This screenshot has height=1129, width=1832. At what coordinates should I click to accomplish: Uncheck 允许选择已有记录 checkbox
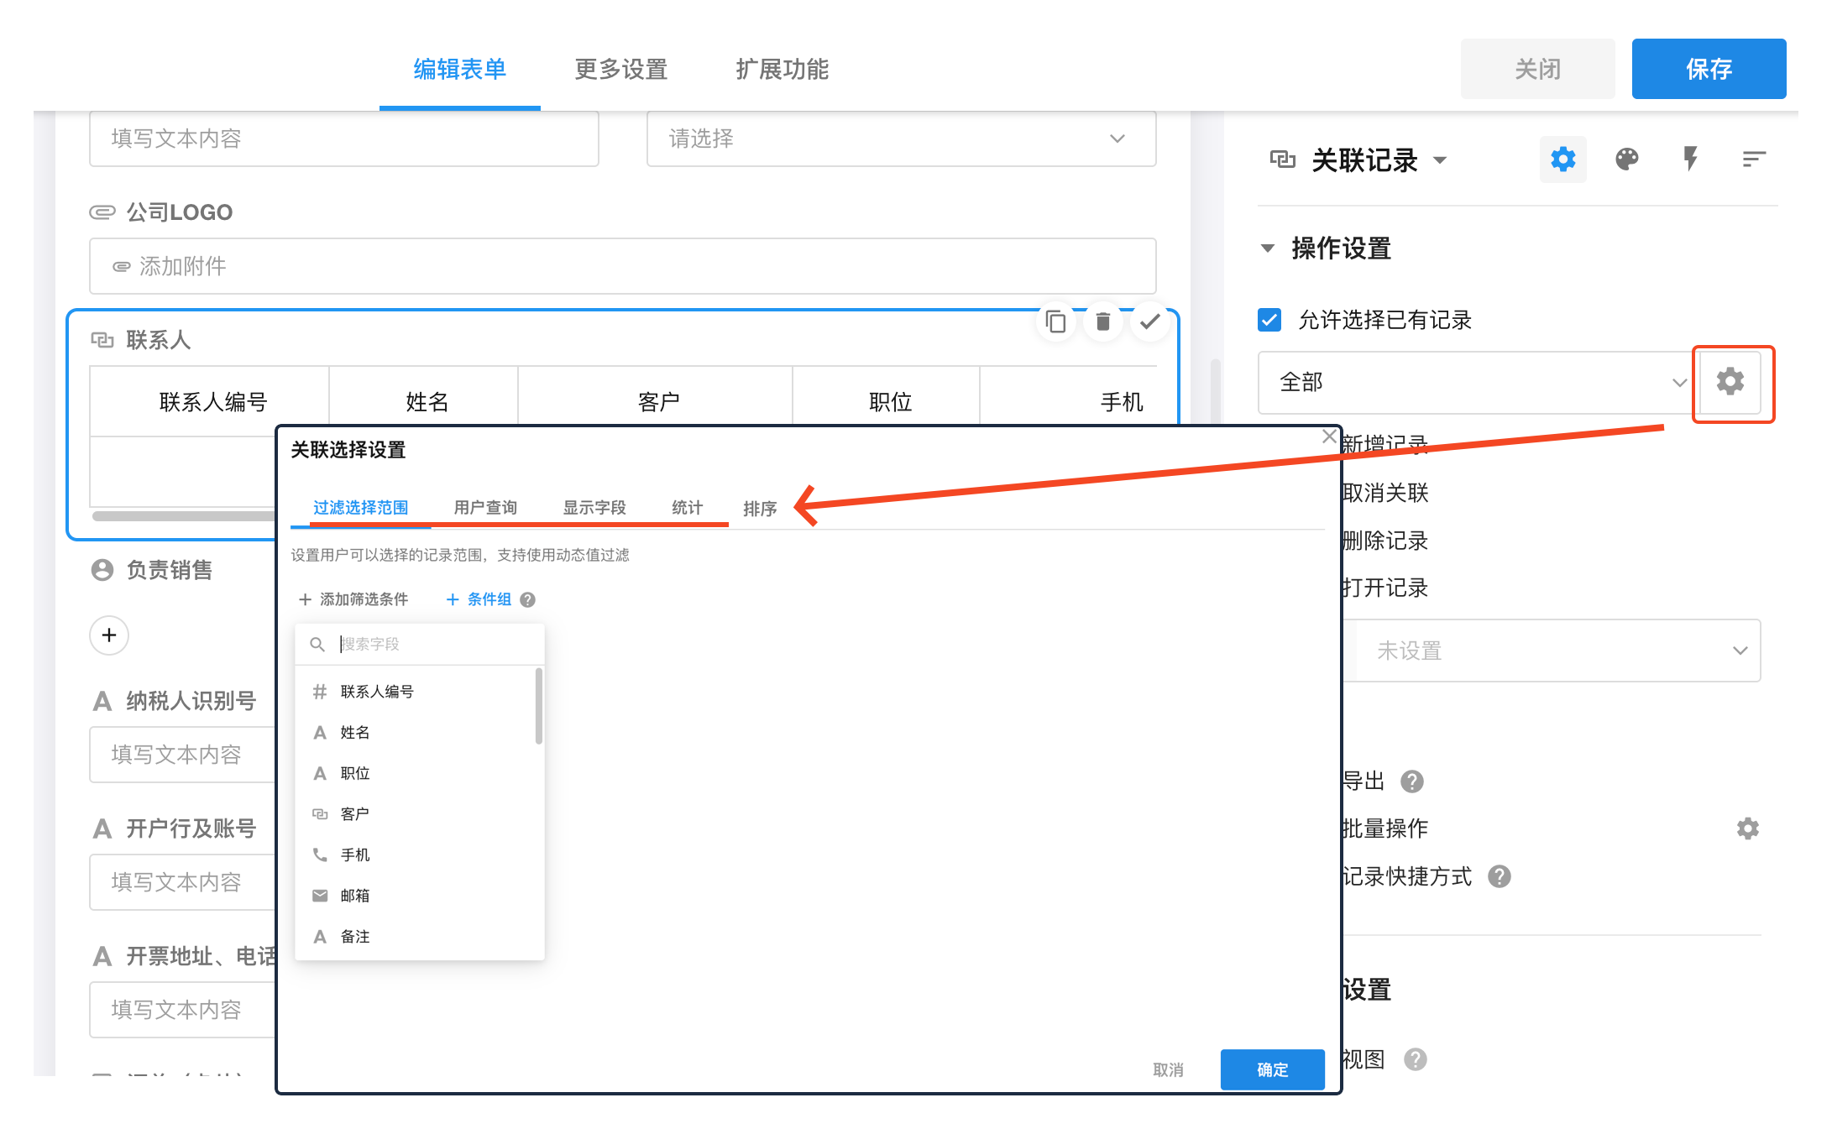1269,320
